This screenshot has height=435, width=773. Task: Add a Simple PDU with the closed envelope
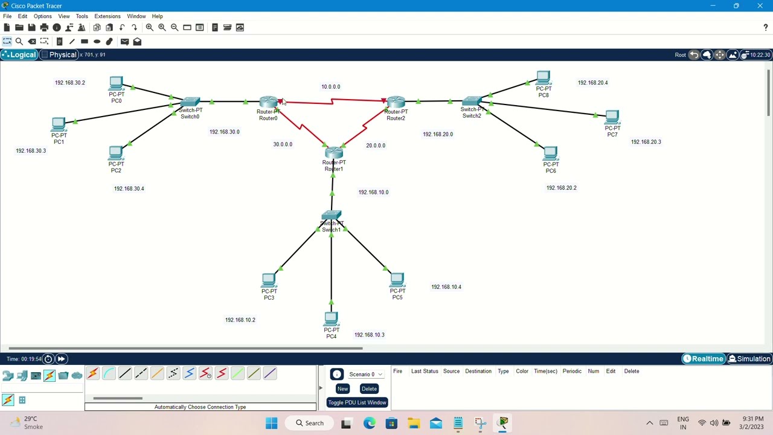point(124,41)
